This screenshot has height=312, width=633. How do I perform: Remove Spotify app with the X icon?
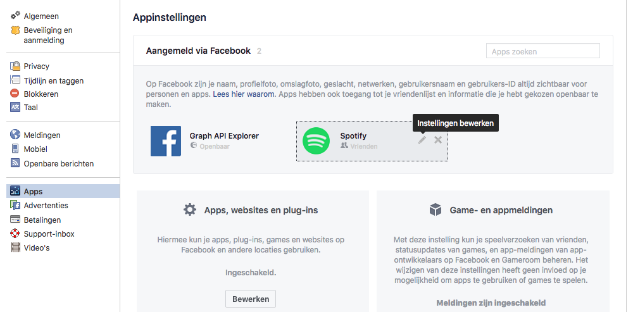coord(438,140)
